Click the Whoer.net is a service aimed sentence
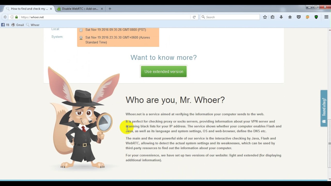The image size is (331, 186). (x=195, y=114)
